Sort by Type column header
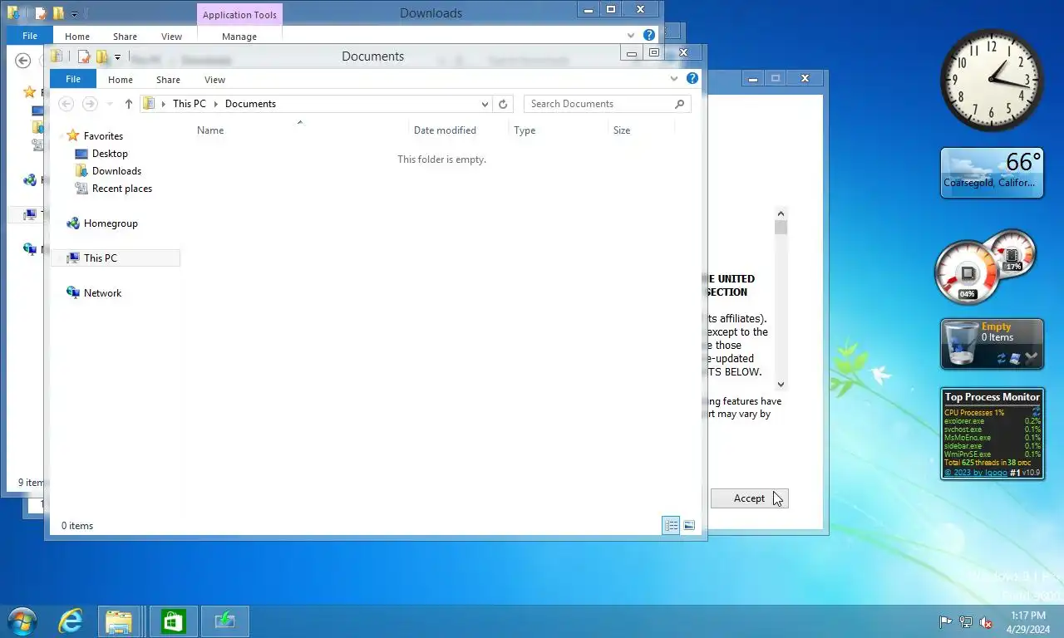 pos(525,130)
